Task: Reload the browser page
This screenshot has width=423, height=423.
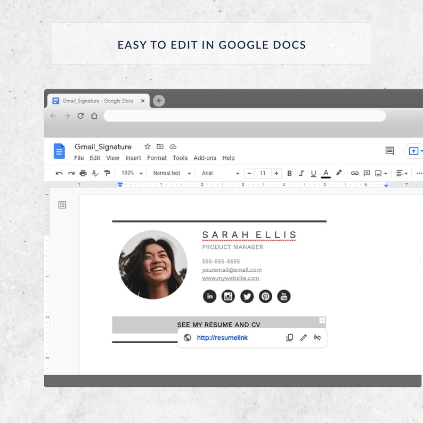Action: pos(80,116)
